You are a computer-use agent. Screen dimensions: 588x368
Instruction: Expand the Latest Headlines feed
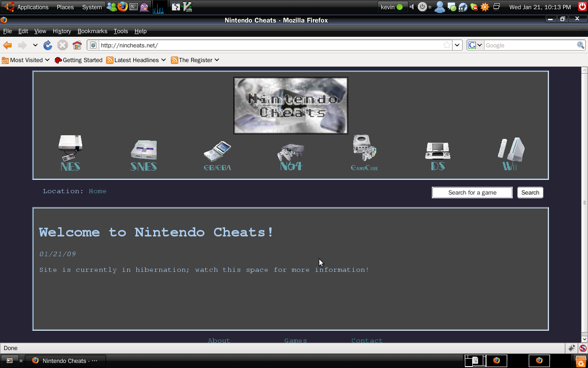coord(136,60)
